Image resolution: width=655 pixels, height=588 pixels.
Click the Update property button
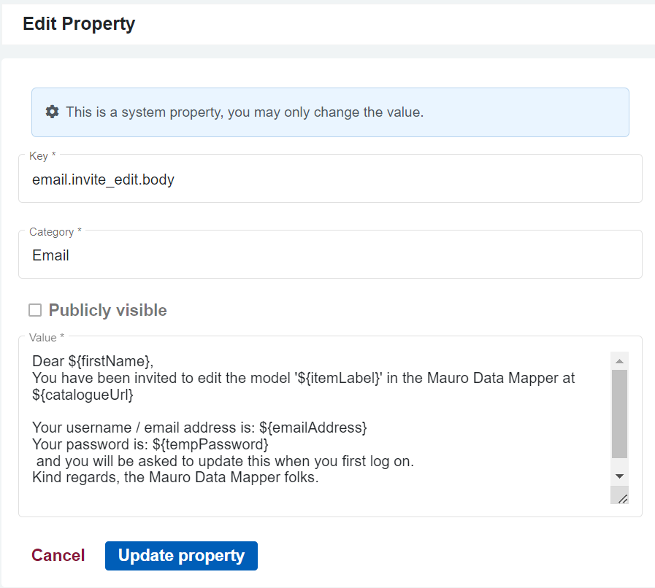(181, 555)
